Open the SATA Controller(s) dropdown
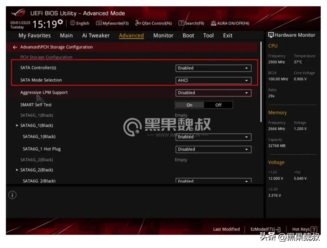 [213, 68]
